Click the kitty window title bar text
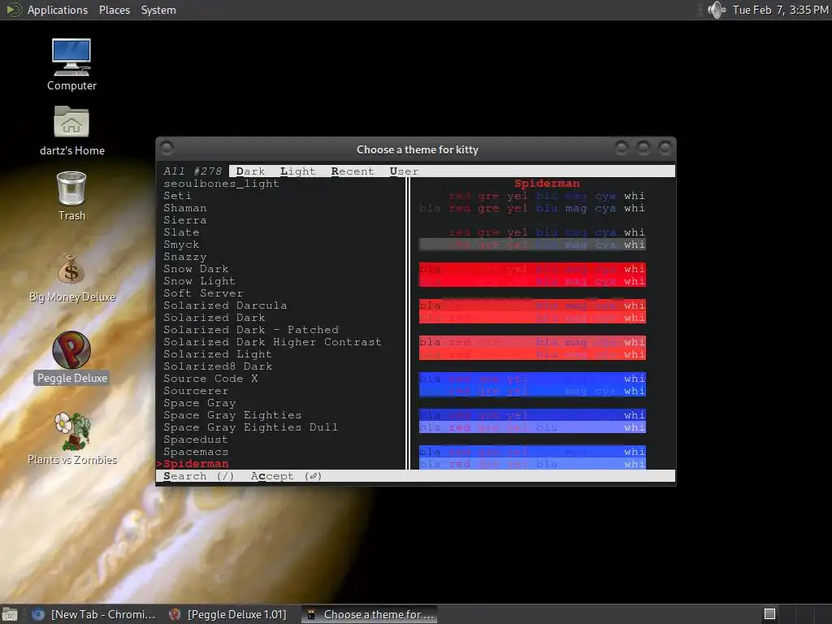This screenshot has height=624, width=832. [417, 149]
